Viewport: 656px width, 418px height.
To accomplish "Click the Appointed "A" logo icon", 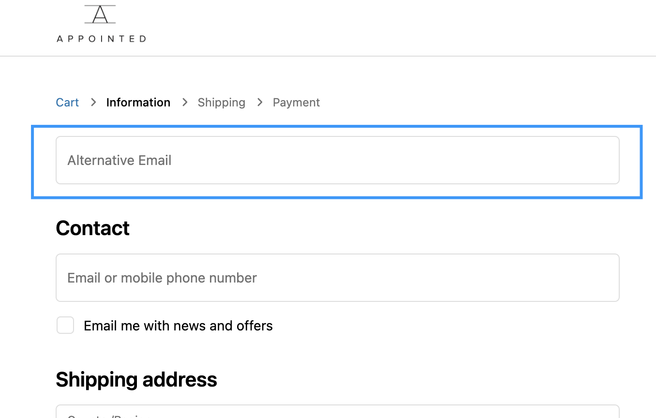I will pos(100,15).
